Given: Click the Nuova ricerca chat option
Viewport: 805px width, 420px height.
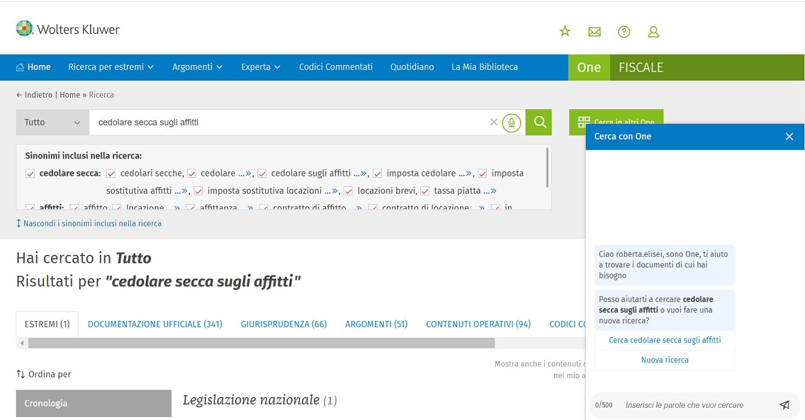Looking at the screenshot, I should click(665, 360).
